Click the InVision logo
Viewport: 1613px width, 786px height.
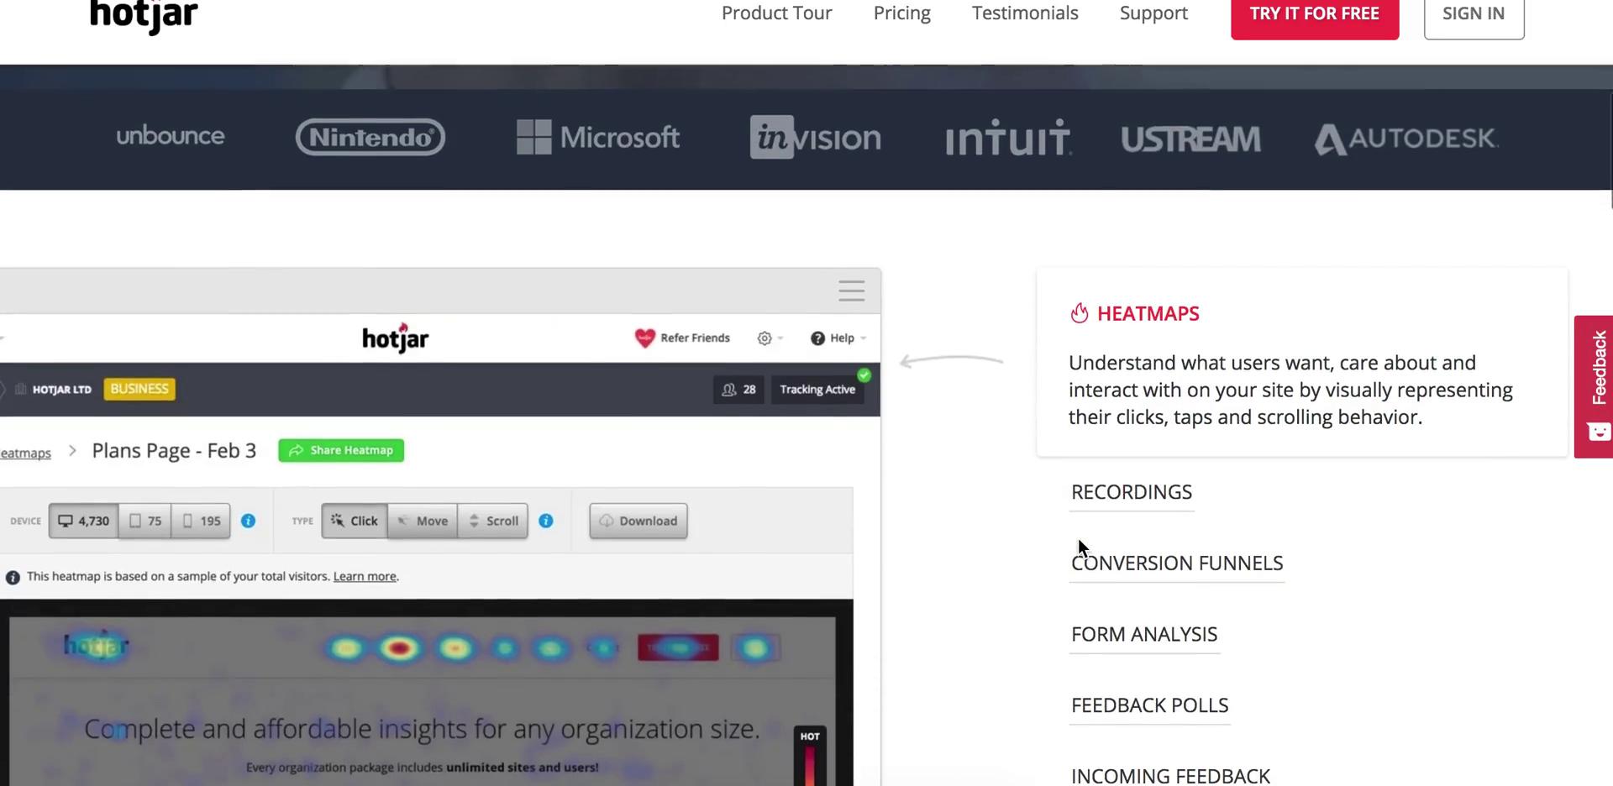tap(816, 137)
